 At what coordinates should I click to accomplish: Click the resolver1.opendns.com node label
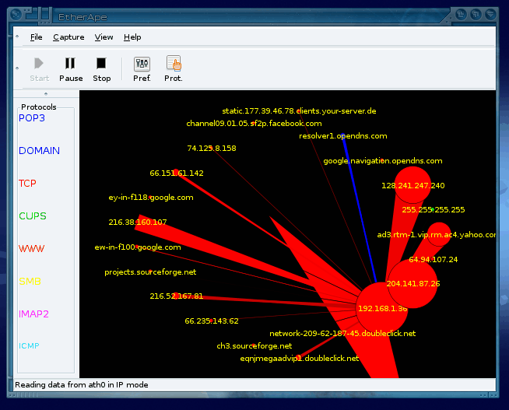tap(343, 136)
